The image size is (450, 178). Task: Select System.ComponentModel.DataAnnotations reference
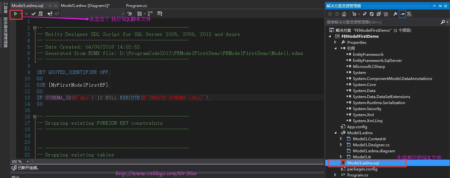click(x=392, y=78)
